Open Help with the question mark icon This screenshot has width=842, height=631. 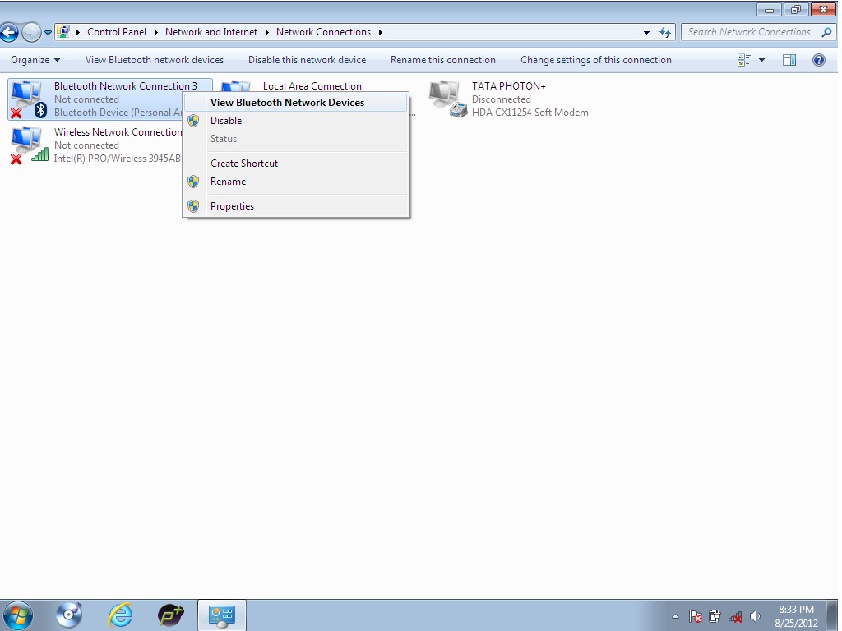[x=819, y=60]
